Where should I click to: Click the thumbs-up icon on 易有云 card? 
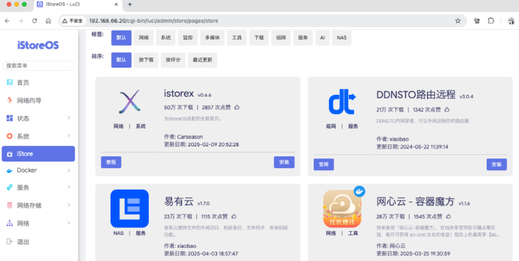[234, 216]
